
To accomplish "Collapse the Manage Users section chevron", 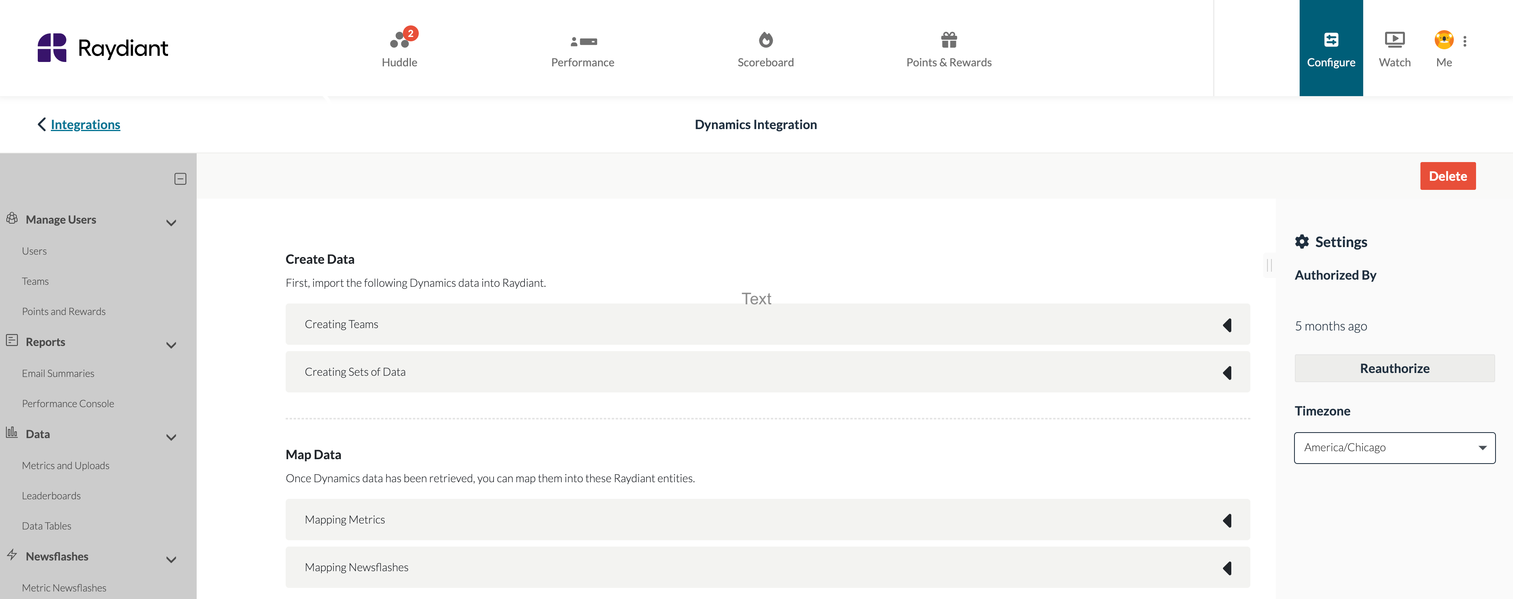I will coord(171,222).
